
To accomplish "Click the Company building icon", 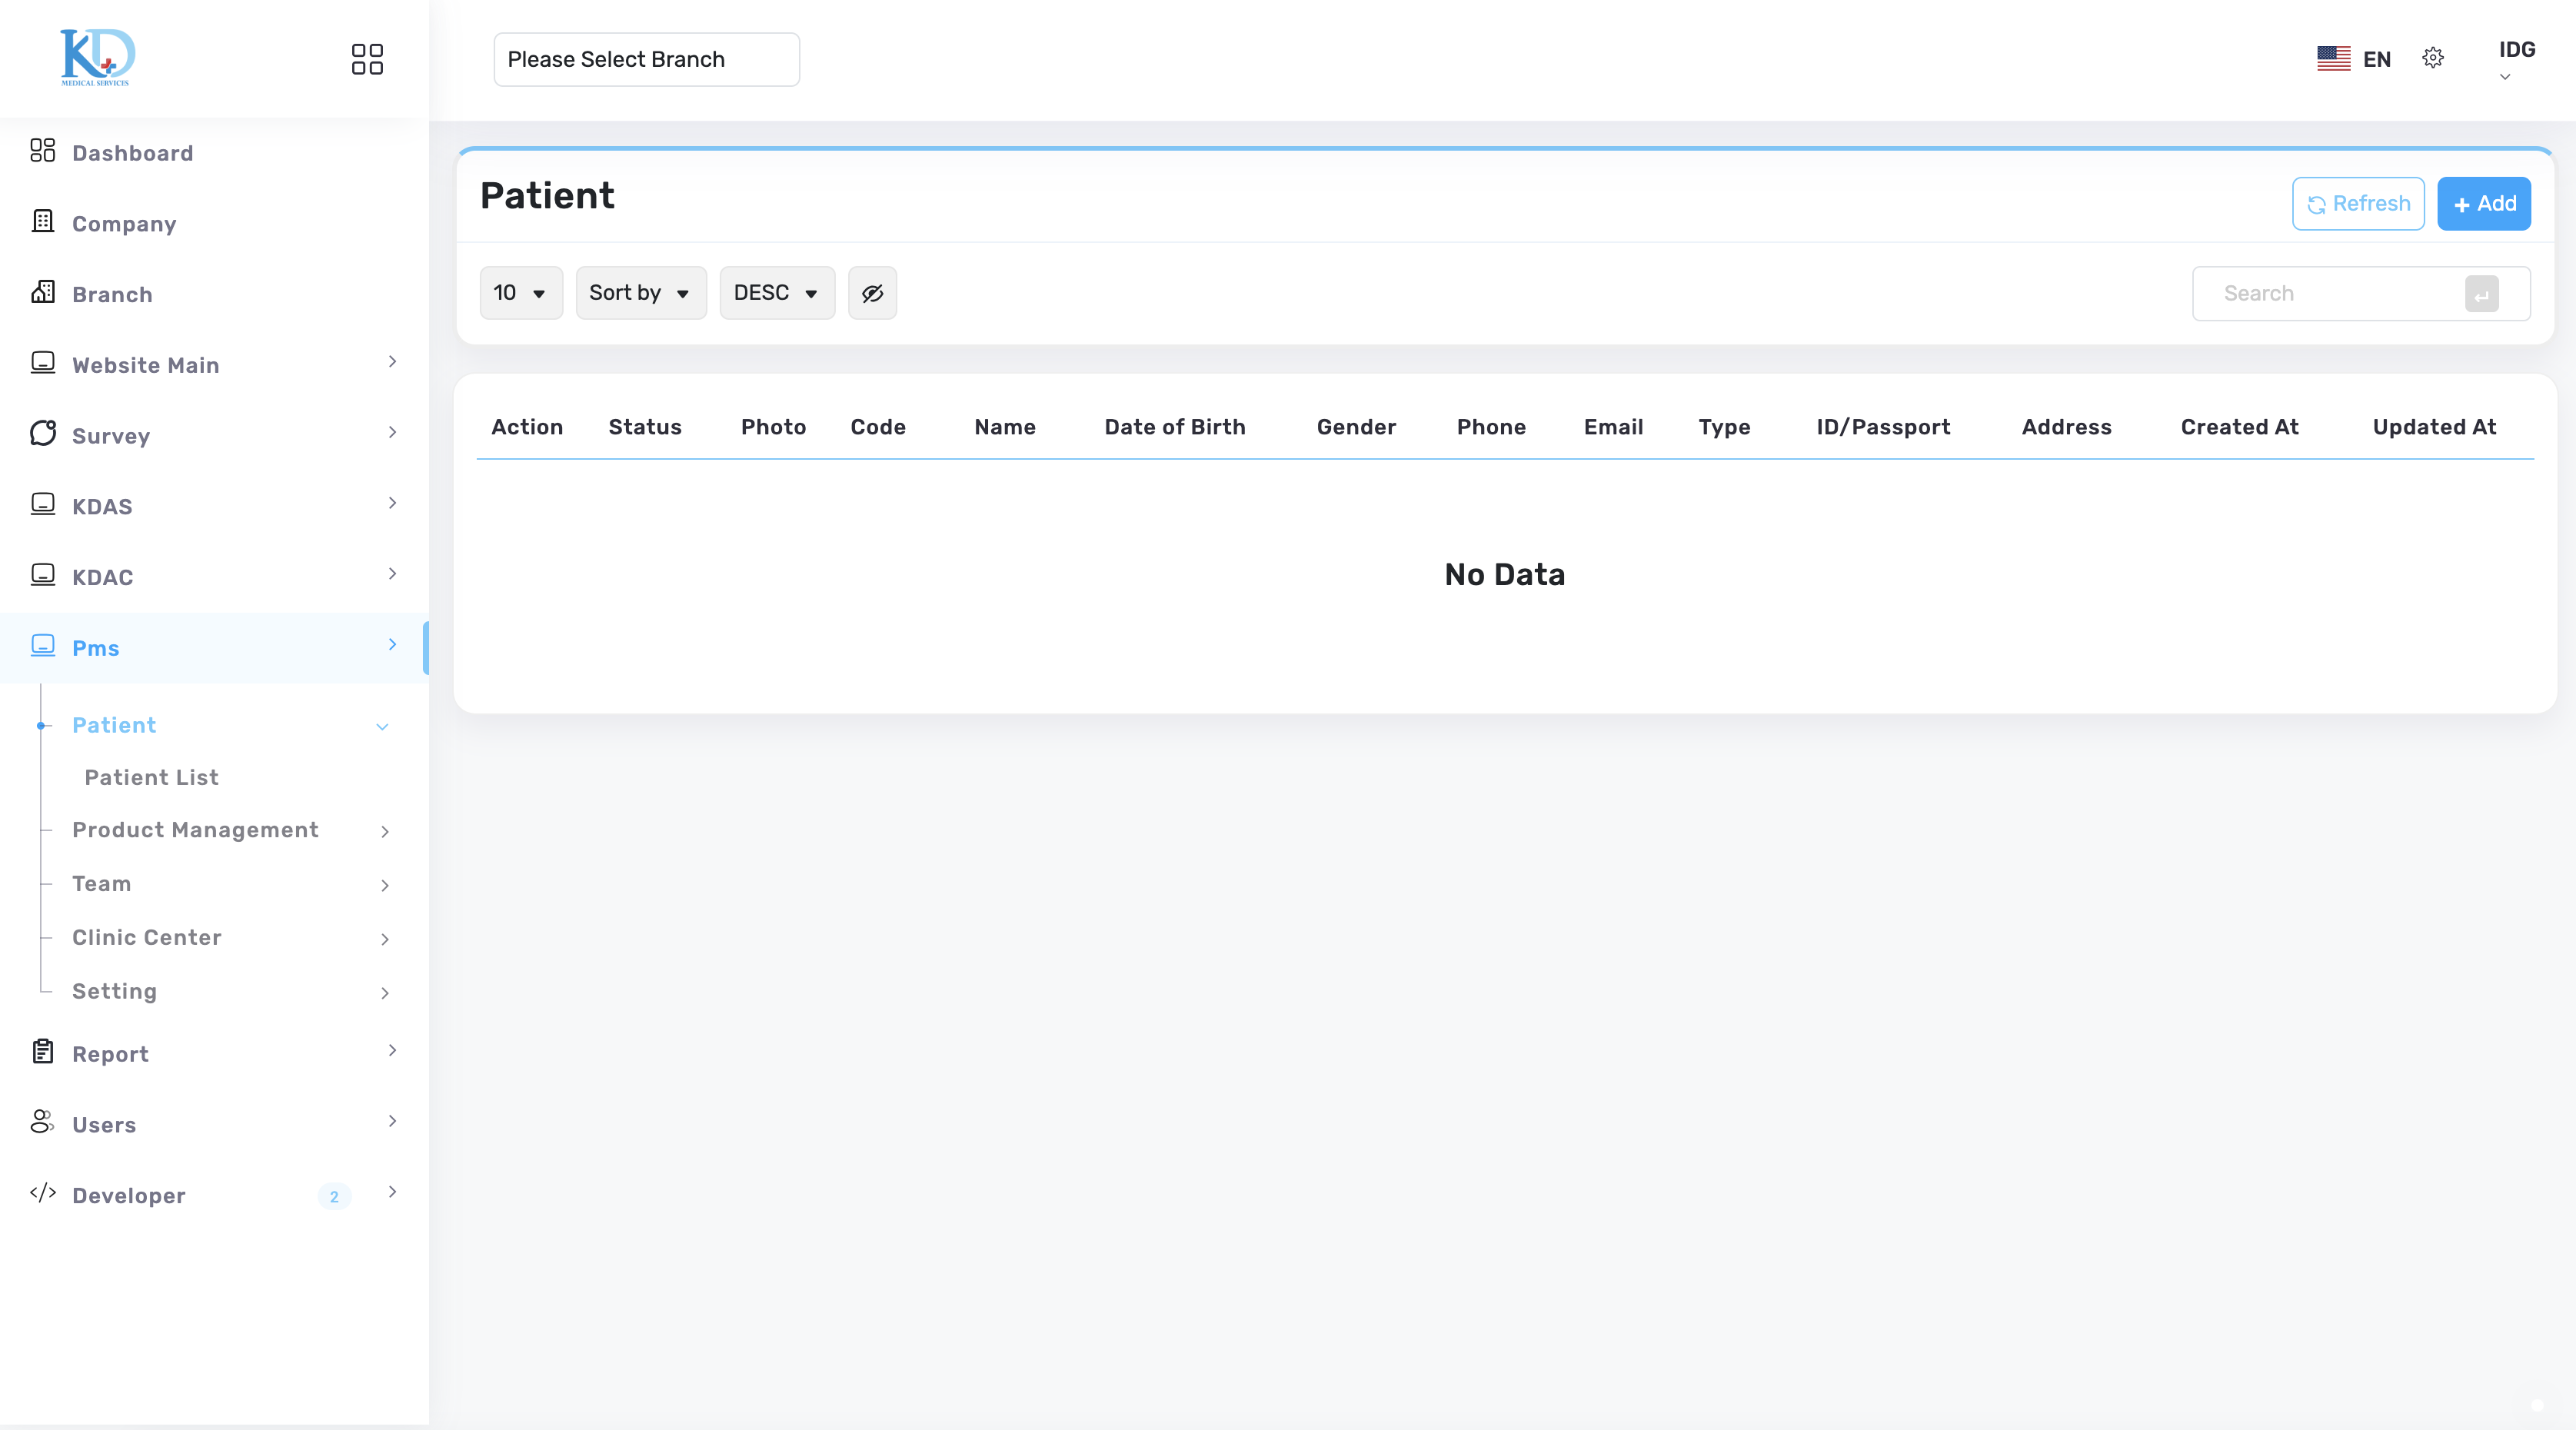I will pos(42,221).
